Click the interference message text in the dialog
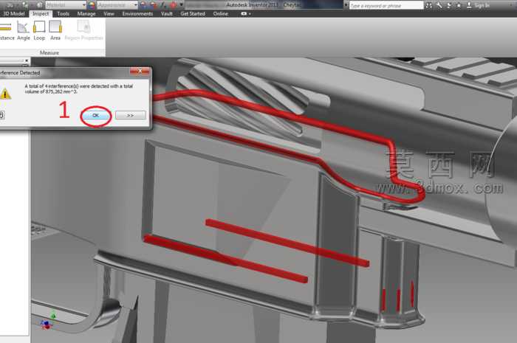The width and height of the screenshot is (517, 343). 78,89
